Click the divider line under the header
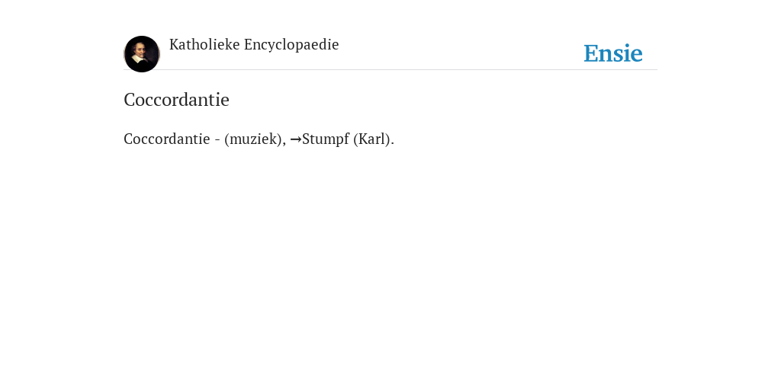 (x=390, y=69)
